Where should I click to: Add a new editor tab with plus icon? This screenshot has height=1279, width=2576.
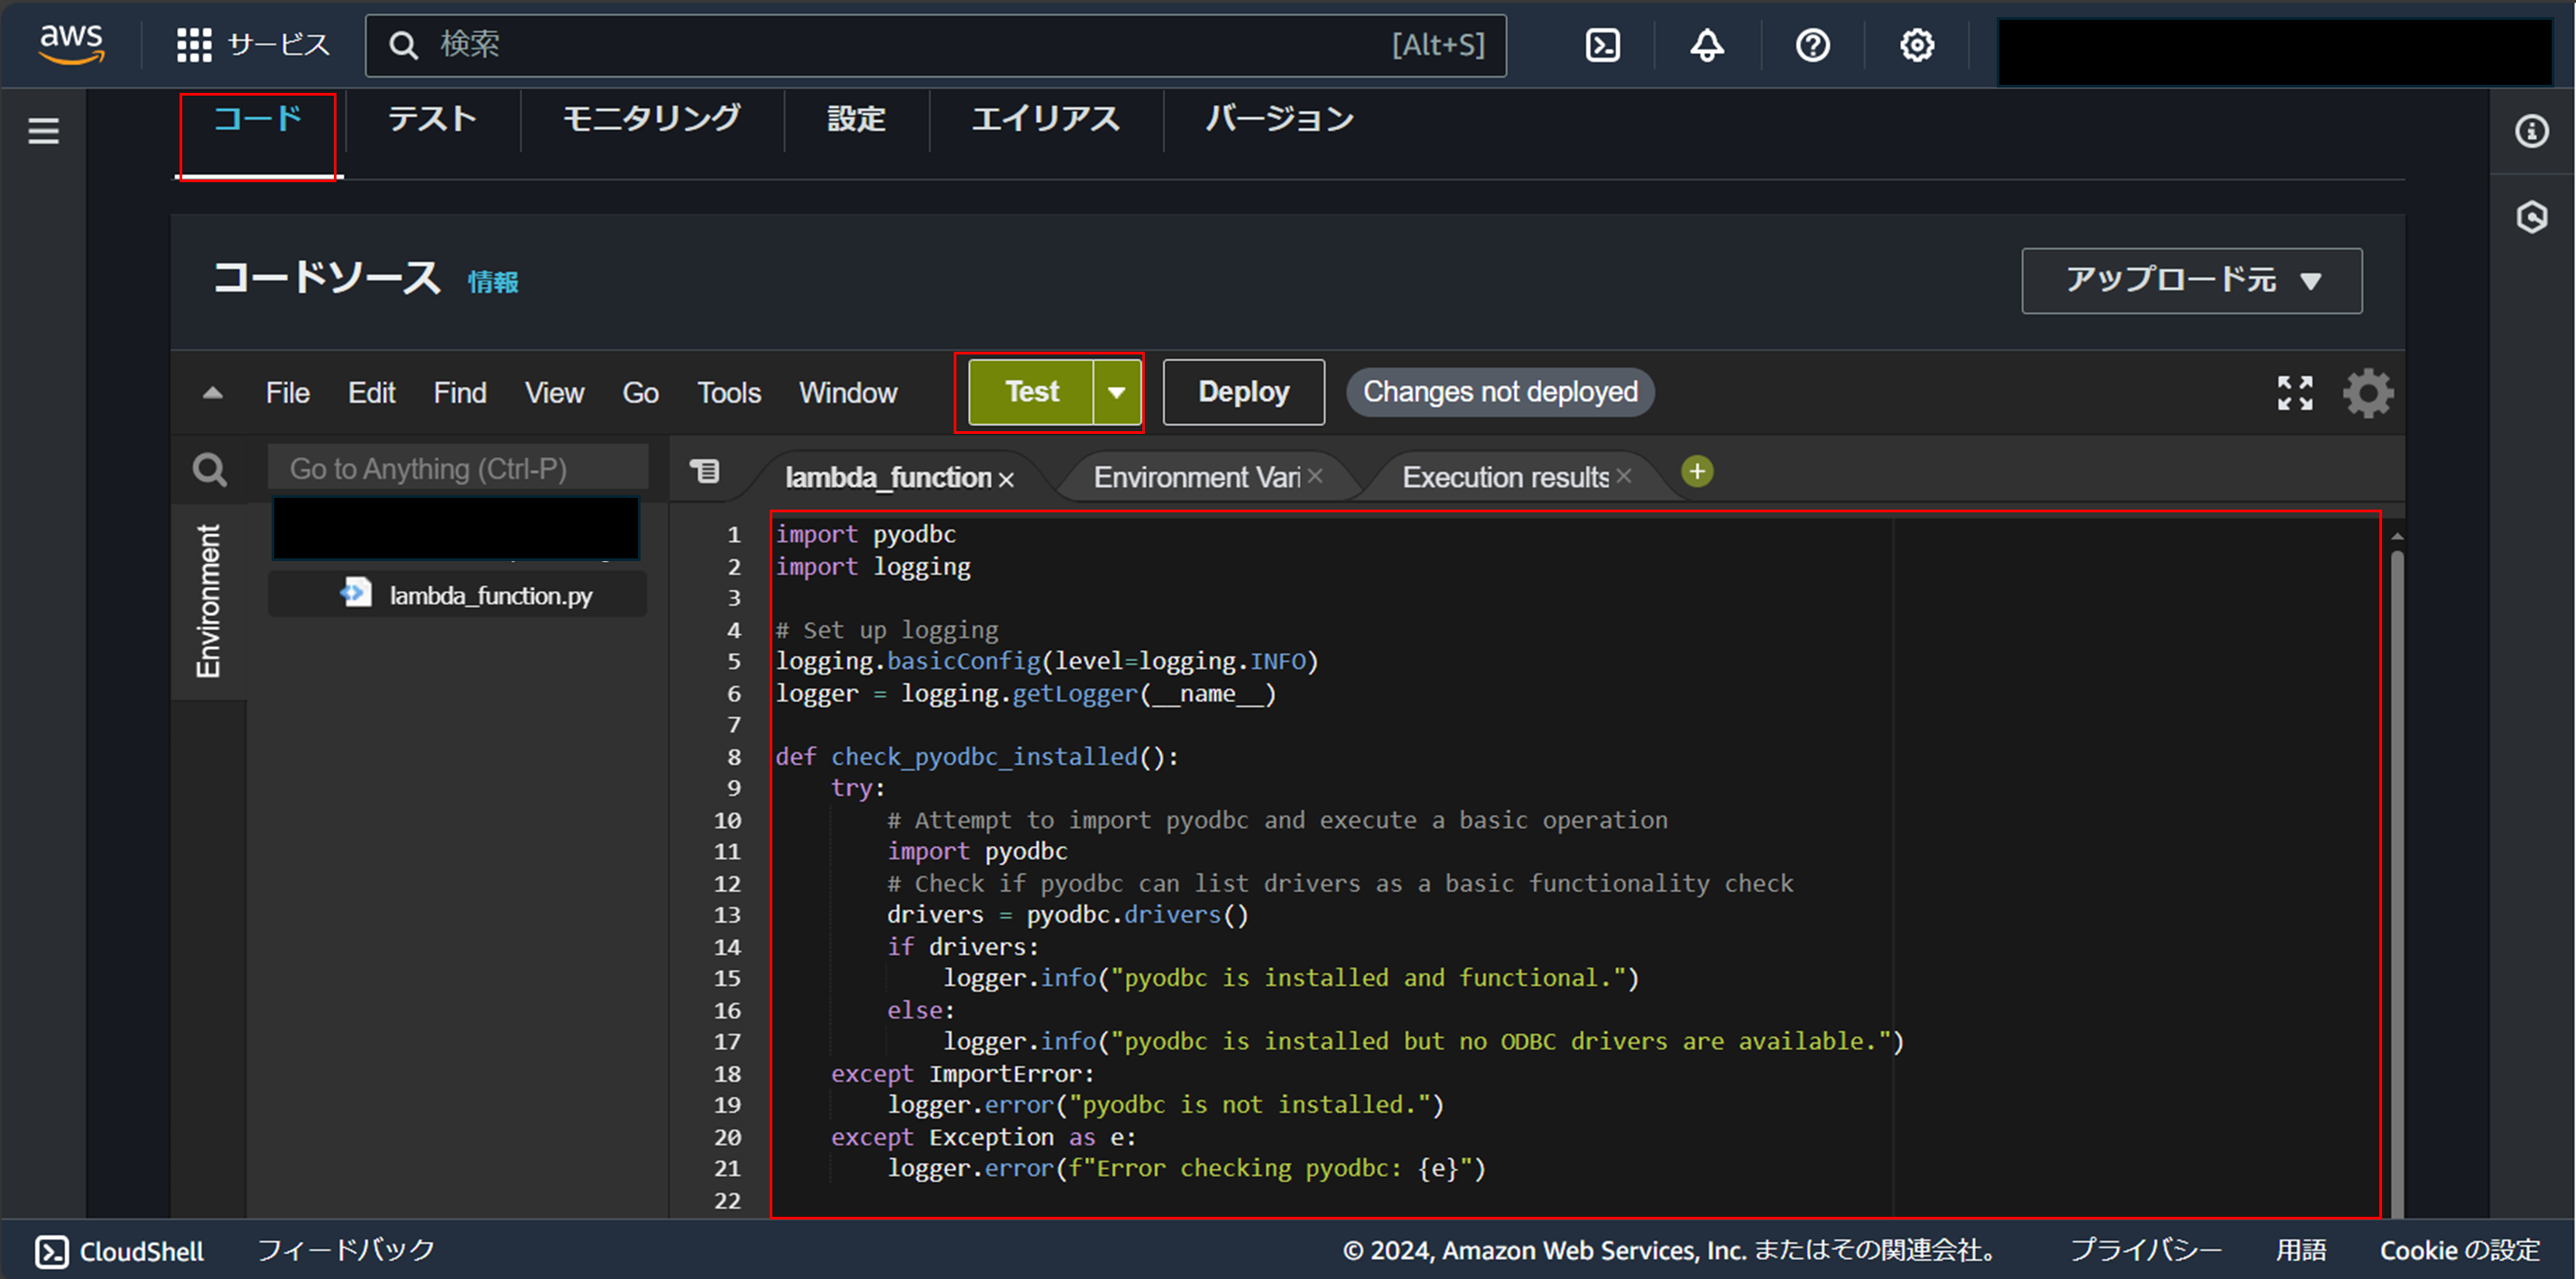(x=1696, y=471)
